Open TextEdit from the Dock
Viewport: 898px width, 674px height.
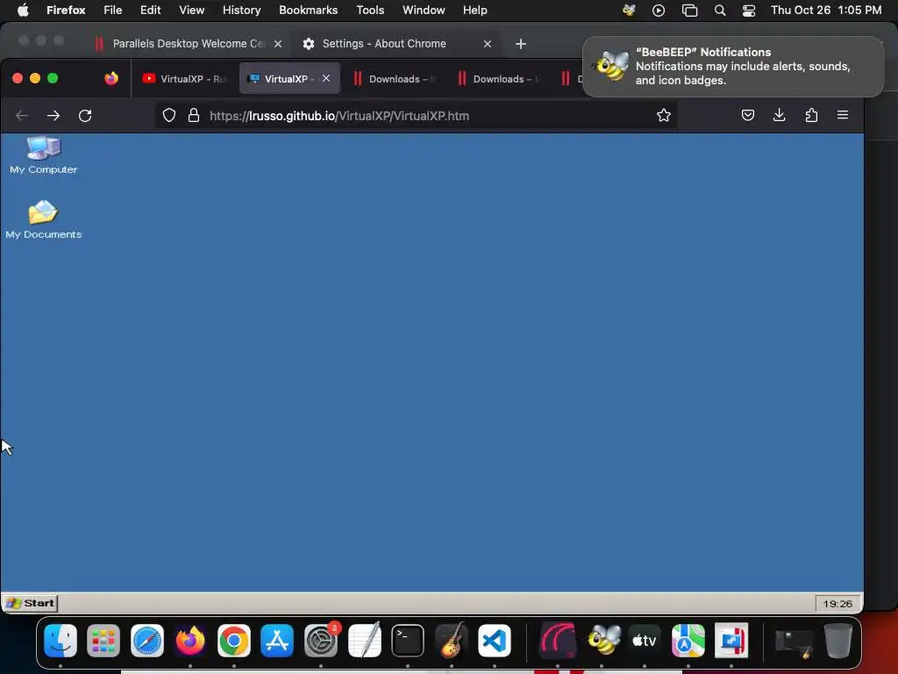pos(364,640)
